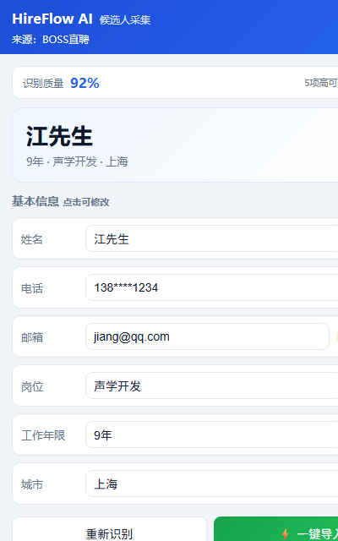This screenshot has width=338, height=541.
Task: Click the 9年 · 声学开发 · 上海 summary line
Action: pos(77,161)
